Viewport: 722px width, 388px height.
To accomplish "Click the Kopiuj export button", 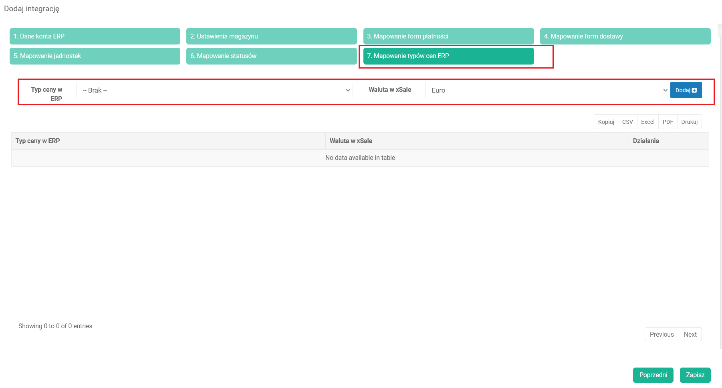I will coord(606,122).
